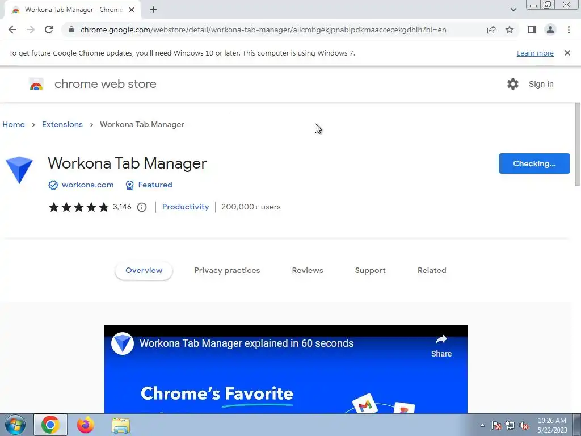
Task: Expand the tab search chevron
Action: [x=513, y=10]
